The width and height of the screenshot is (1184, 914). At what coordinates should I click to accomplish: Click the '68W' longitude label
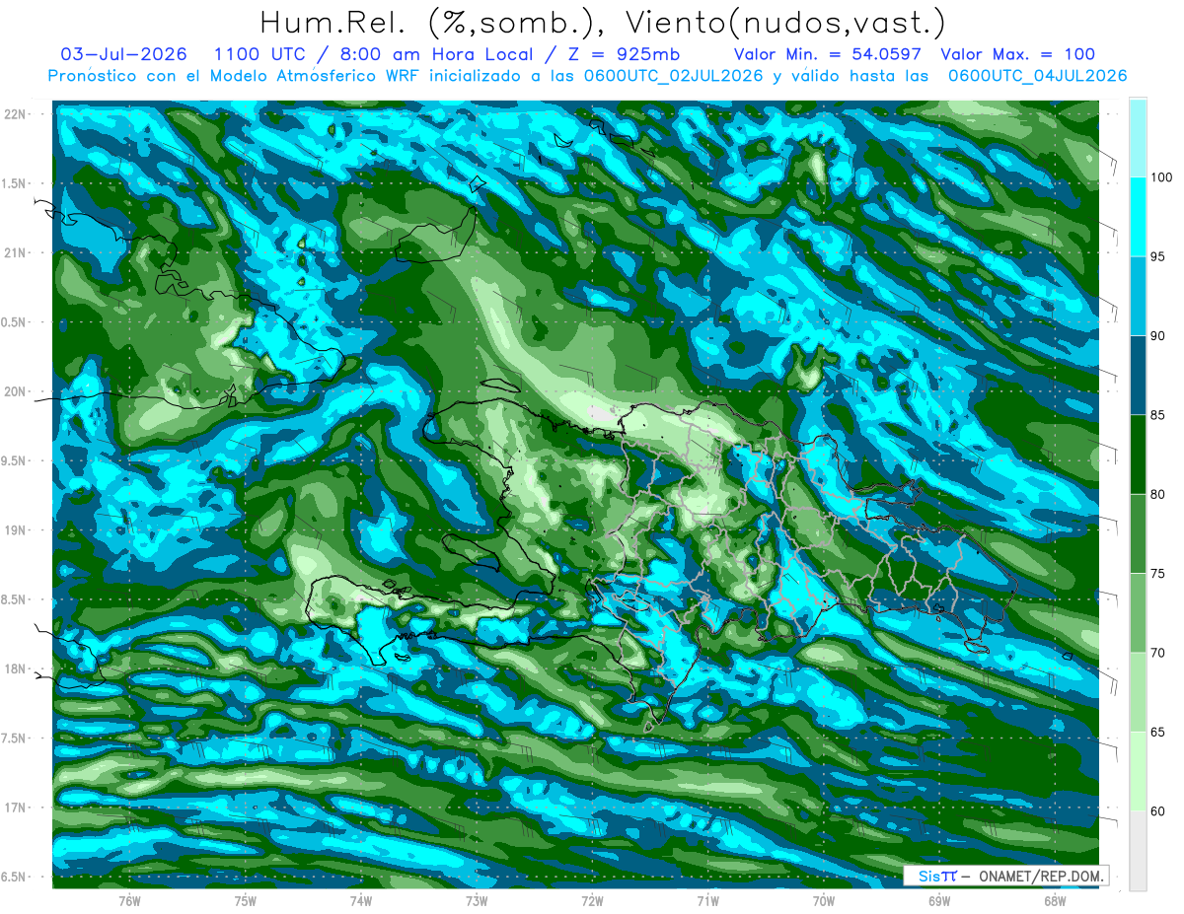coord(1055,900)
